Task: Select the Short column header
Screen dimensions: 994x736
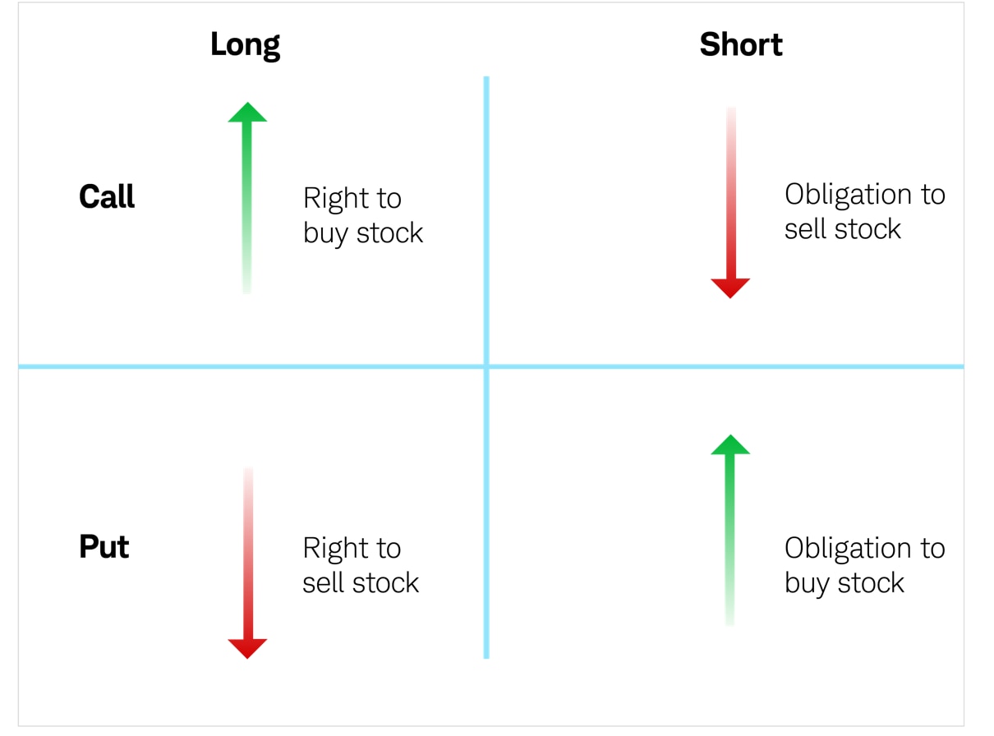Action: click(x=740, y=44)
